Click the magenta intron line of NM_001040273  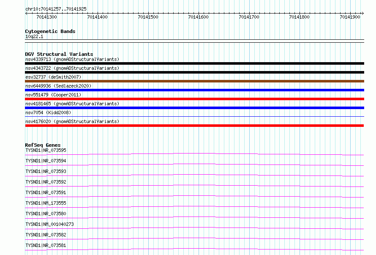point(194,228)
